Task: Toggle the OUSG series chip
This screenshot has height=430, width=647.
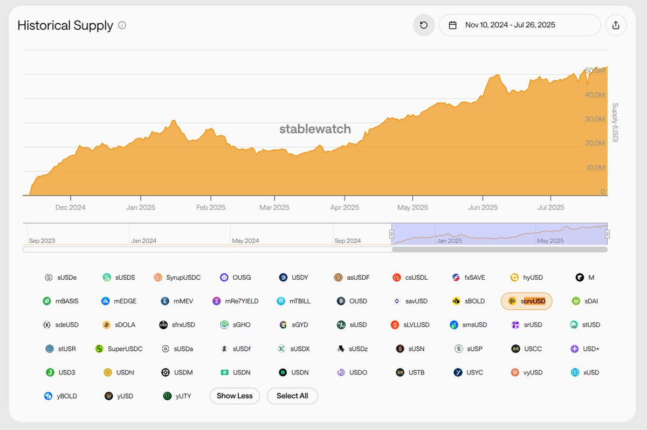Action: (x=236, y=278)
